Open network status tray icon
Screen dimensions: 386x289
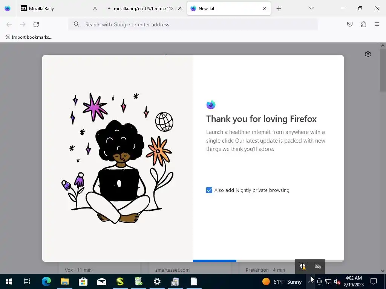[328, 281]
